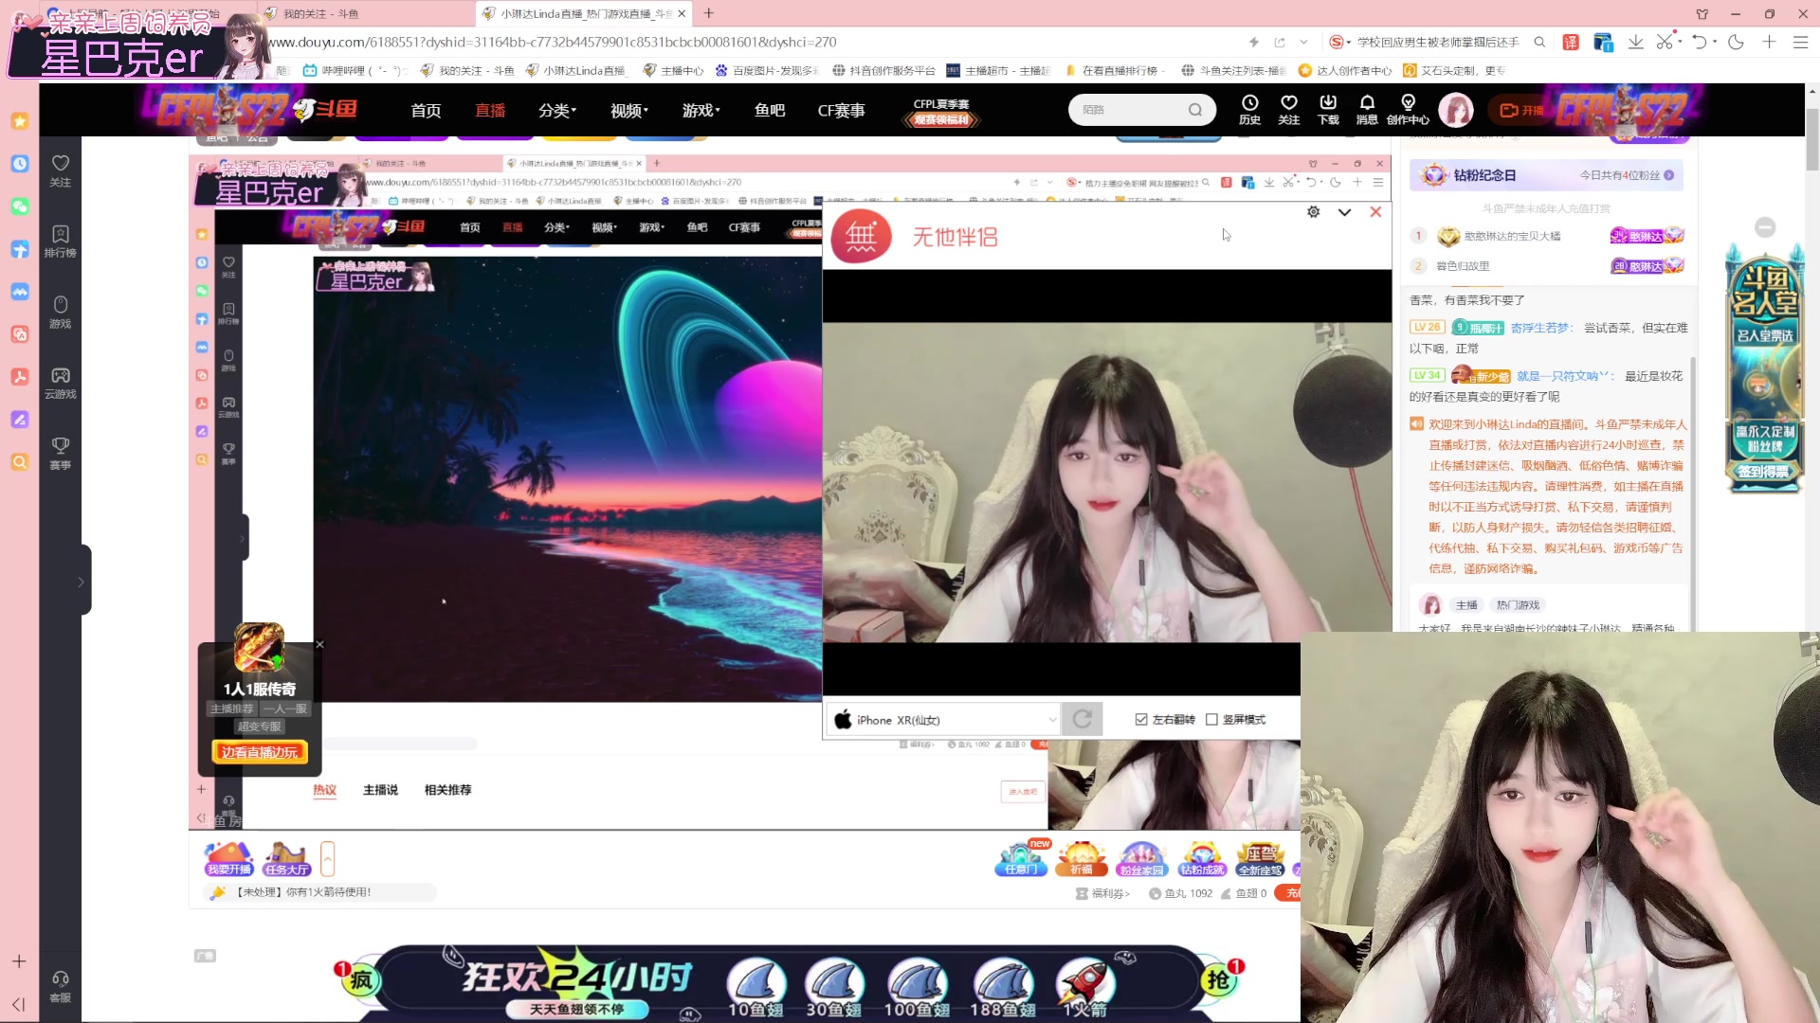Screen dimensions: 1820x1023
Task: Open the 历史 history icon in Douyu header
Action: (x=1249, y=110)
